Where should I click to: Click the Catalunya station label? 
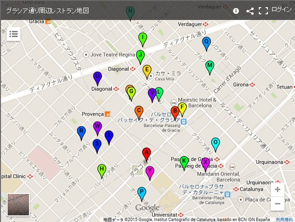click(x=251, y=189)
